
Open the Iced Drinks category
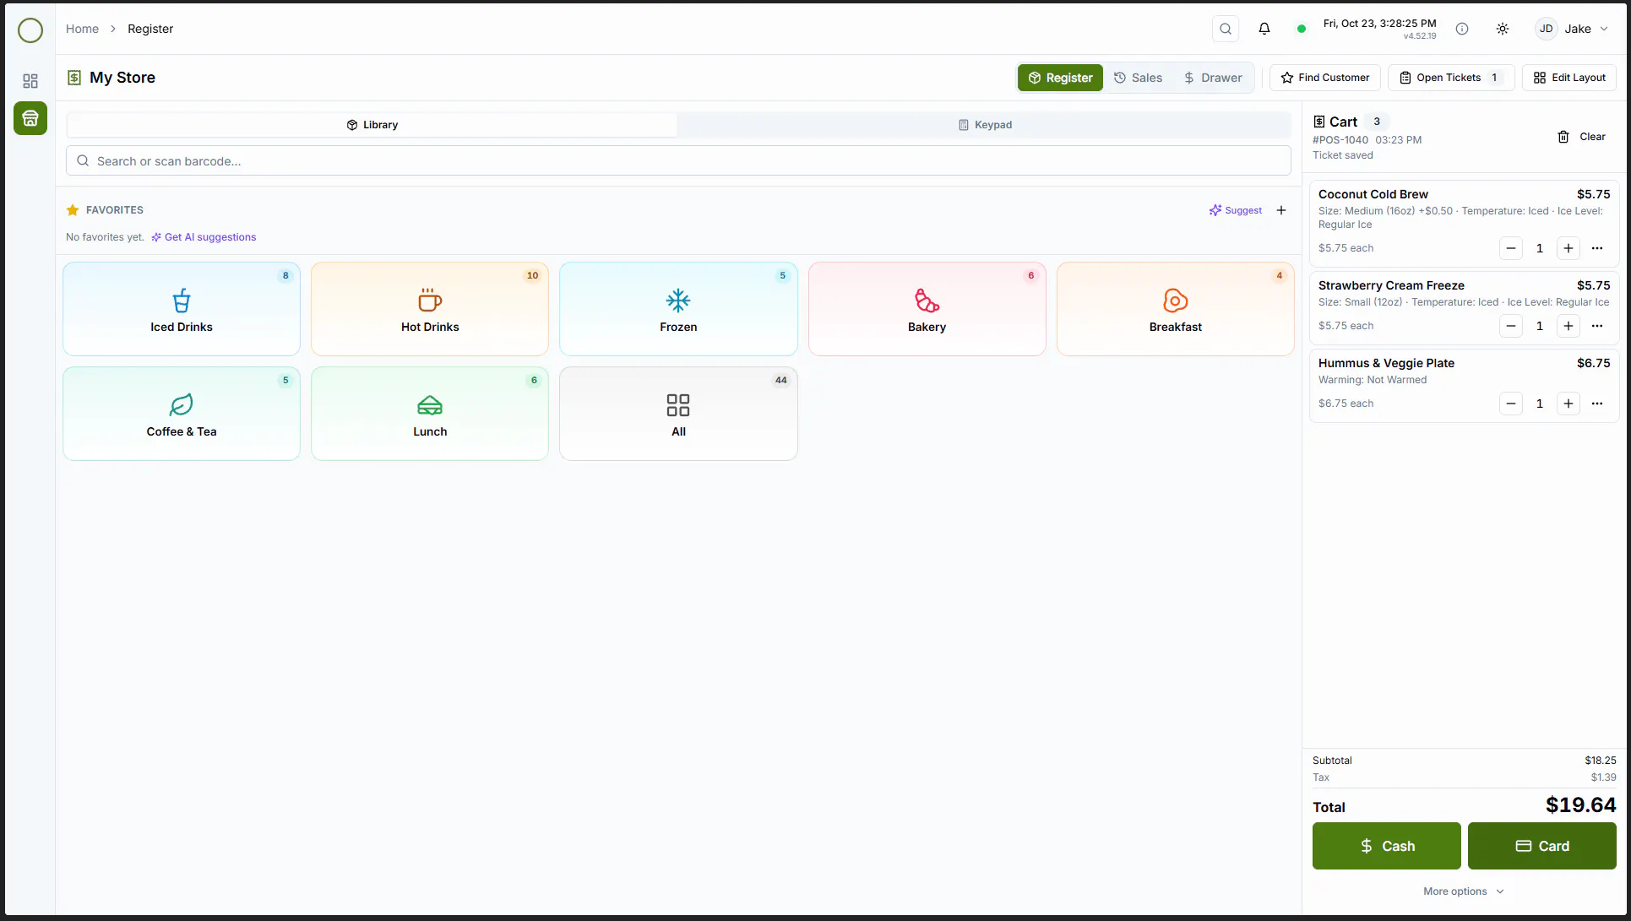pyautogui.click(x=182, y=309)
